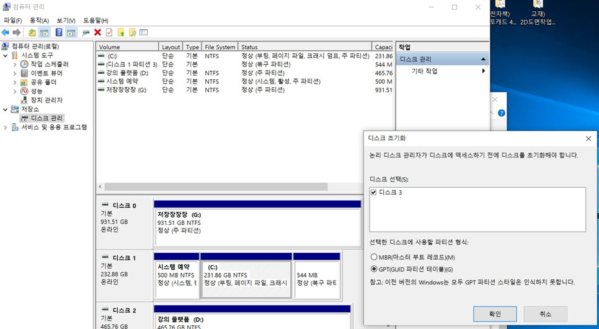599x329 pixels.
Task: Click the 확인 button in dialog
Action: [495, 314]
